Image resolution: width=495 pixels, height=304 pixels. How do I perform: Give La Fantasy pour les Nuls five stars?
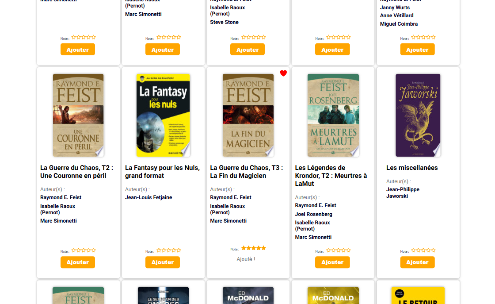[x=179, y=250]
